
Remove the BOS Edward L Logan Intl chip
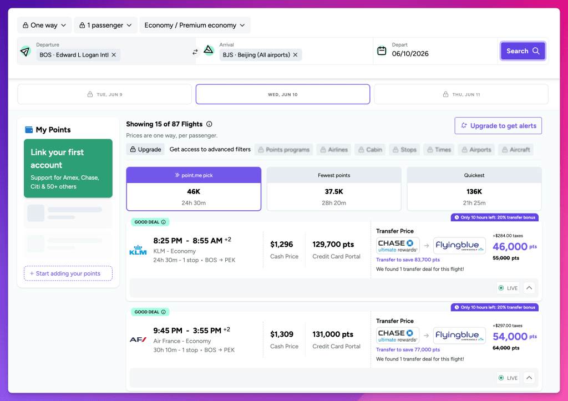pos(114,55)
